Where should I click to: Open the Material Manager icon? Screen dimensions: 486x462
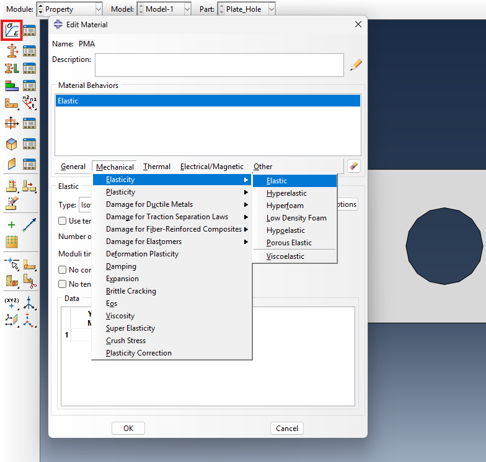[29, 30]
